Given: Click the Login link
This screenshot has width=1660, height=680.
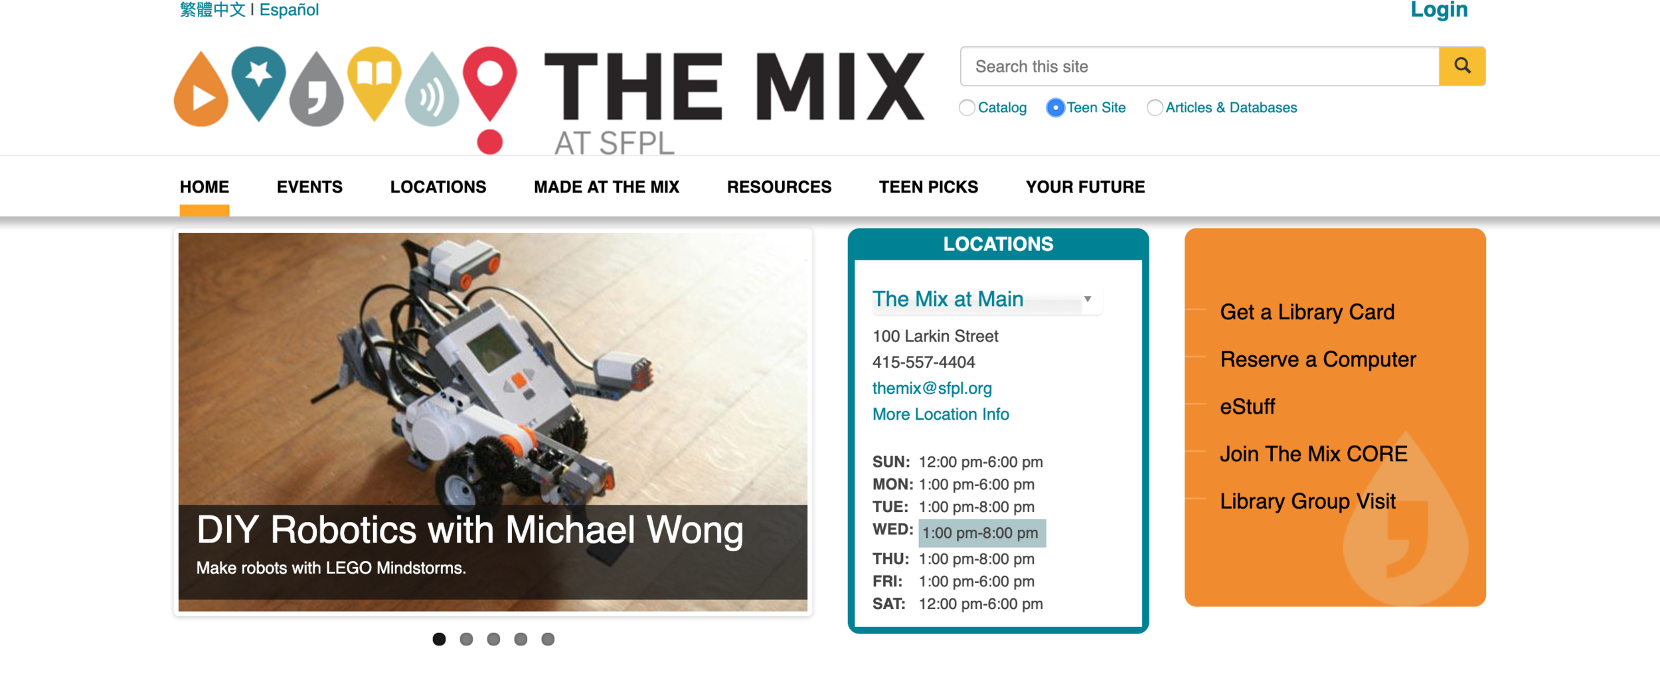Looking at the screenshot, I should [x=1439, y=9].
